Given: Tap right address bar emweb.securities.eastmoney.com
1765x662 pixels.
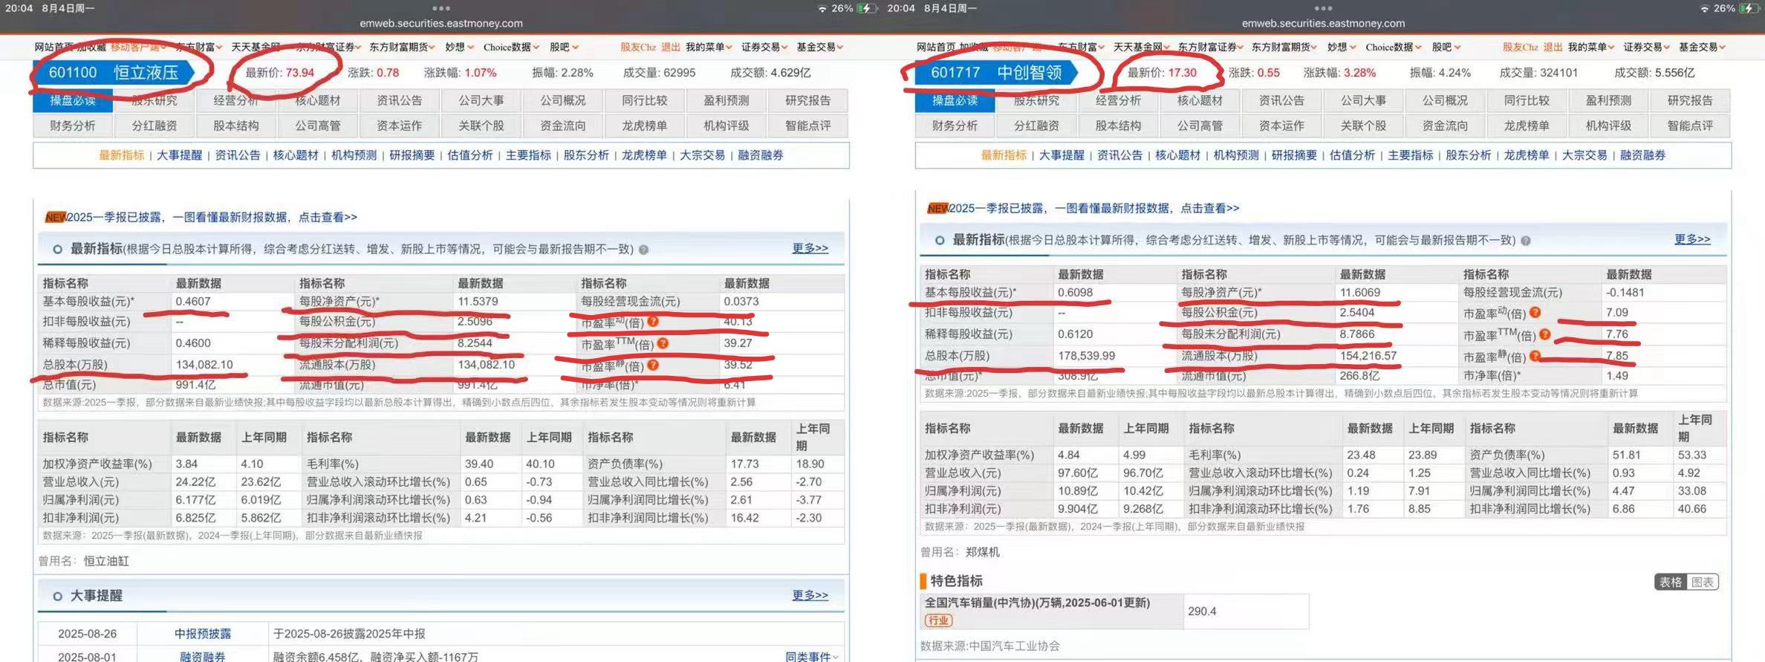Looking at the screenshot, I should 1323,24.
